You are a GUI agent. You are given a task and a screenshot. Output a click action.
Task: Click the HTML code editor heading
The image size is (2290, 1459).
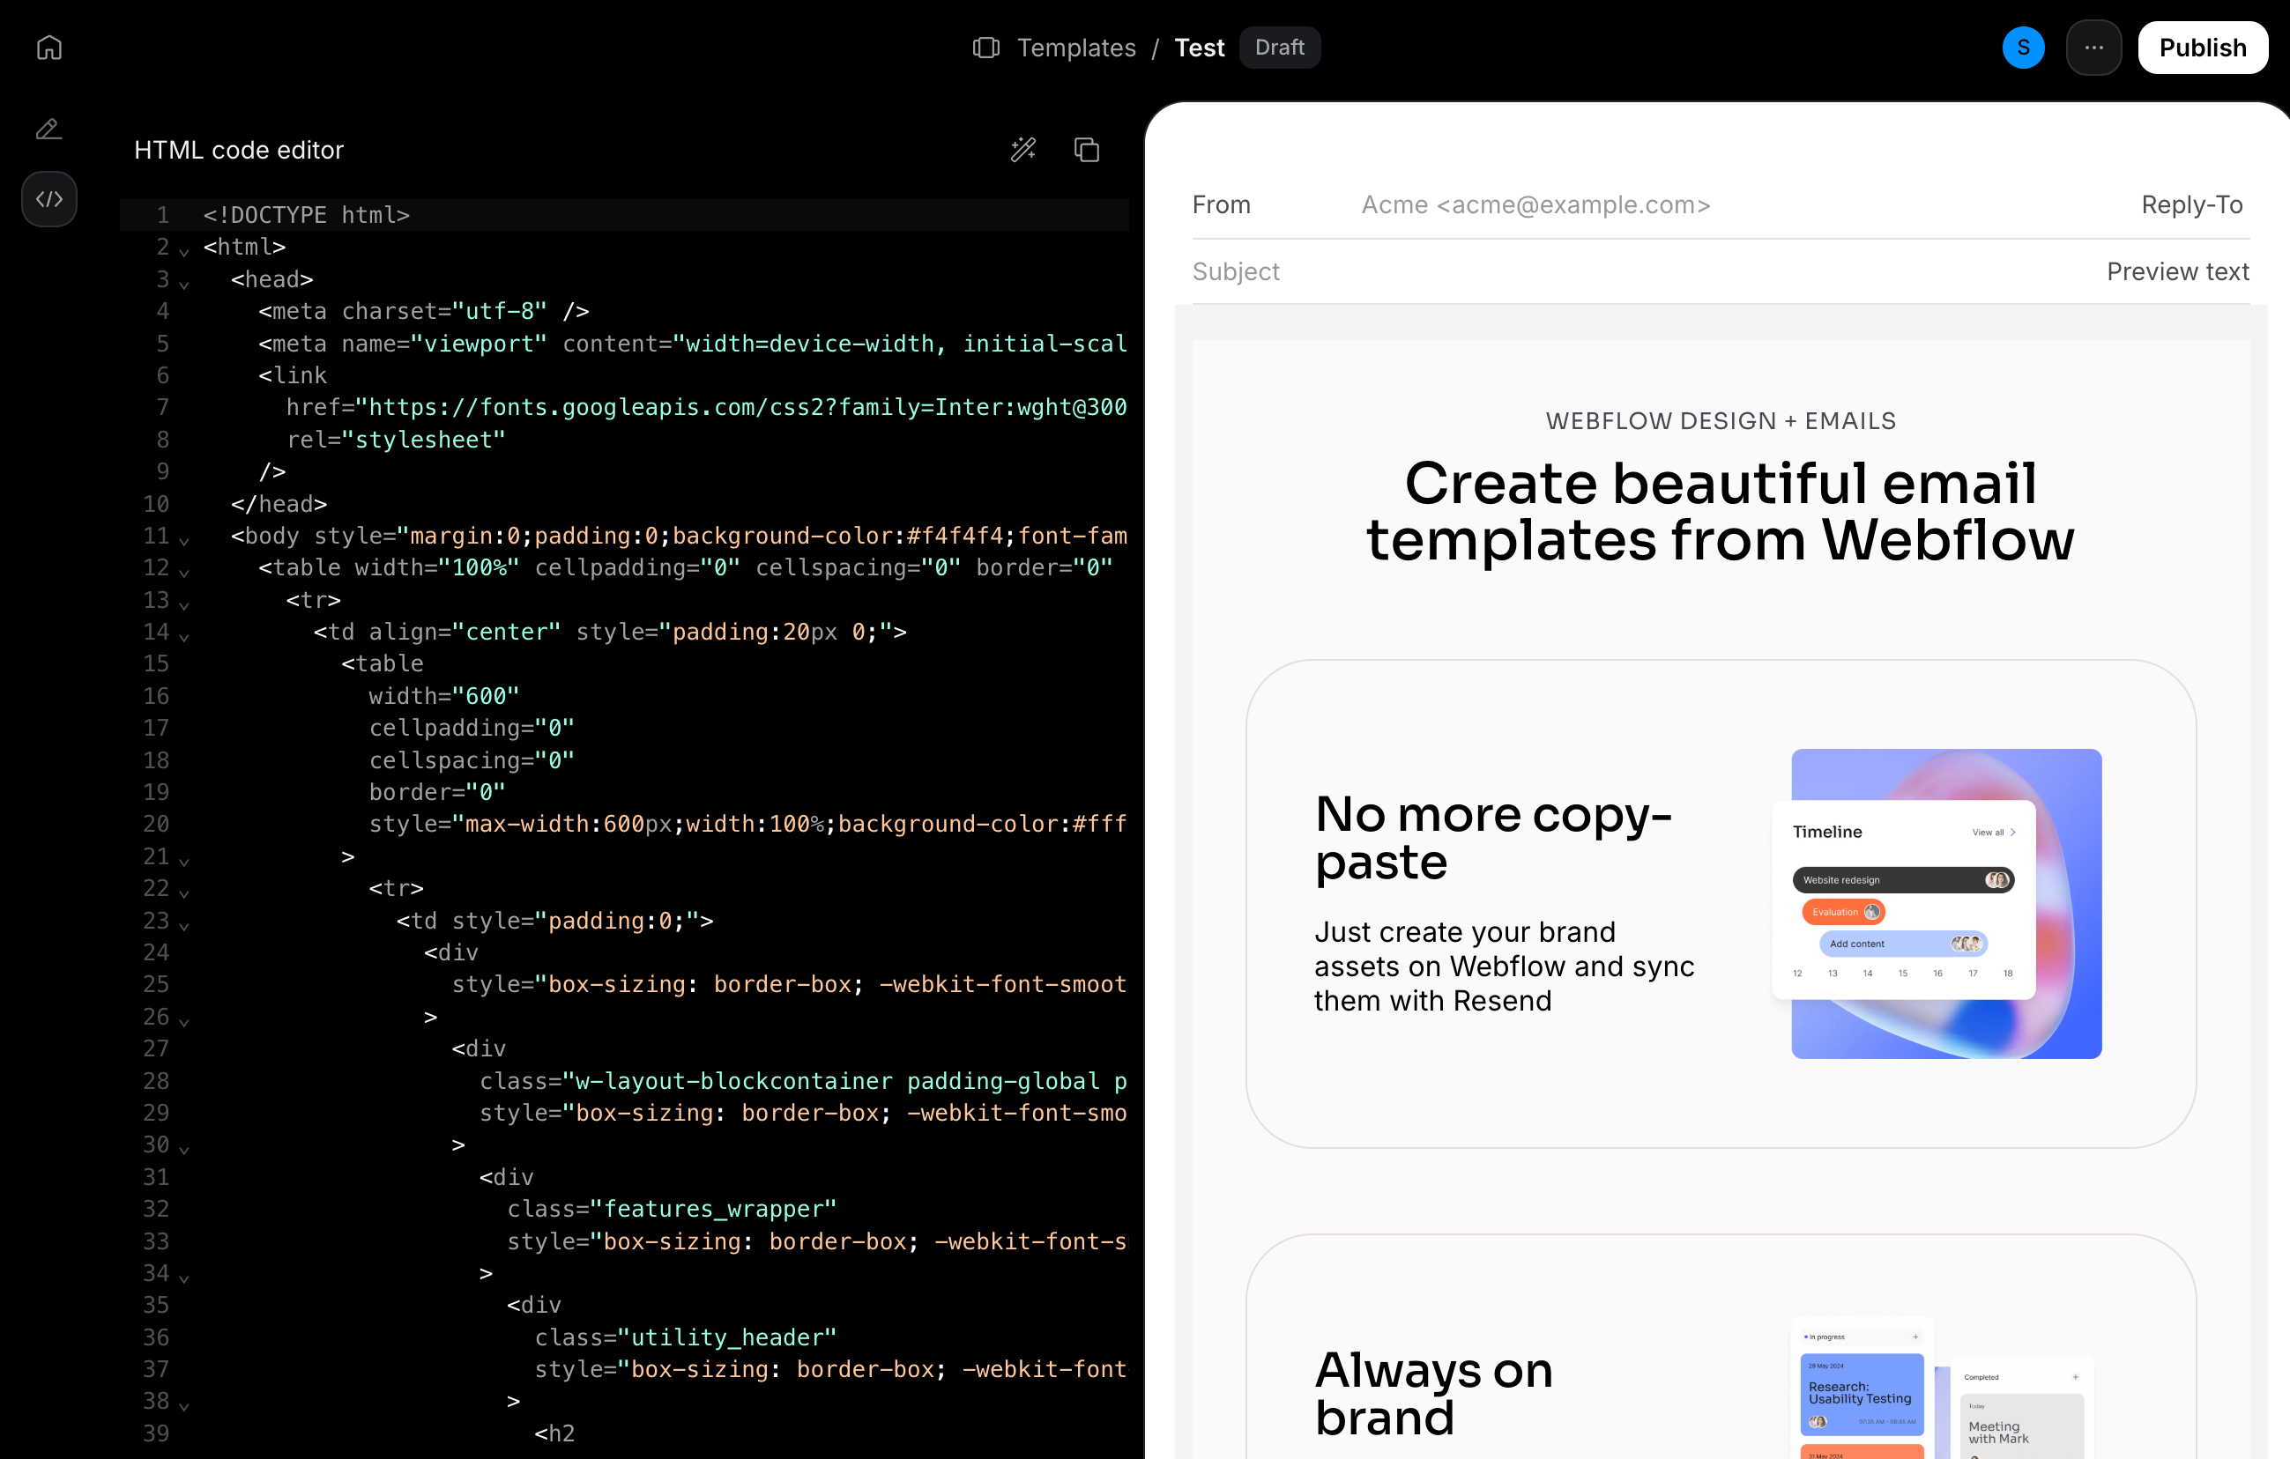point(239,149)
